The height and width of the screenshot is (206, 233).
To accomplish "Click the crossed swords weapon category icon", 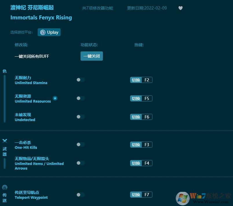I will pos(5,141).
